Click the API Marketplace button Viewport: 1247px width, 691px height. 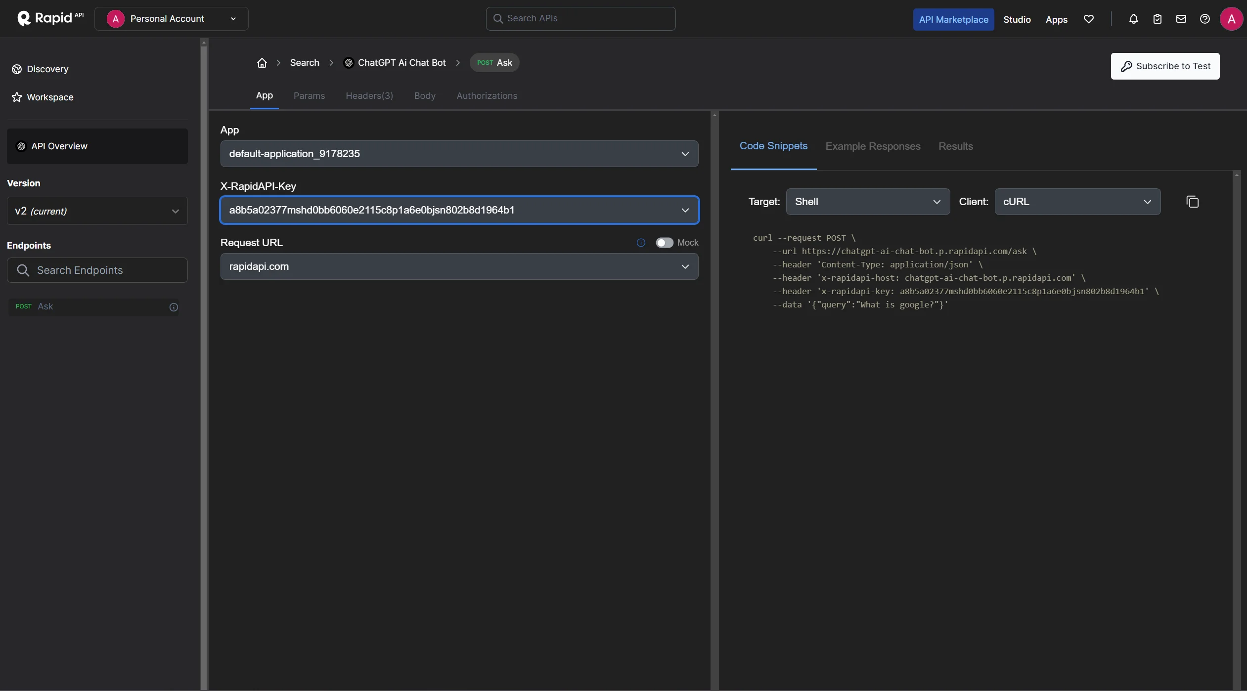pyautogui.click(x=953, y=19)
